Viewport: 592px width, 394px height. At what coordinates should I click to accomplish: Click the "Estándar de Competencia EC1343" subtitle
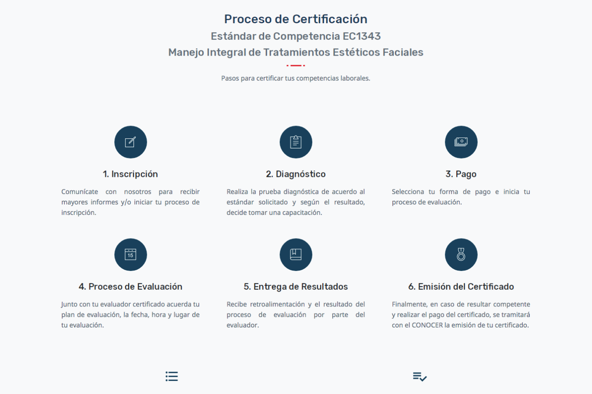pyautogui.click(x=296, y=36)
